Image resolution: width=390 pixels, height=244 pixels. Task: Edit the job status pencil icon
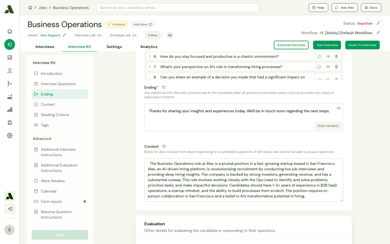coord(378,23)
